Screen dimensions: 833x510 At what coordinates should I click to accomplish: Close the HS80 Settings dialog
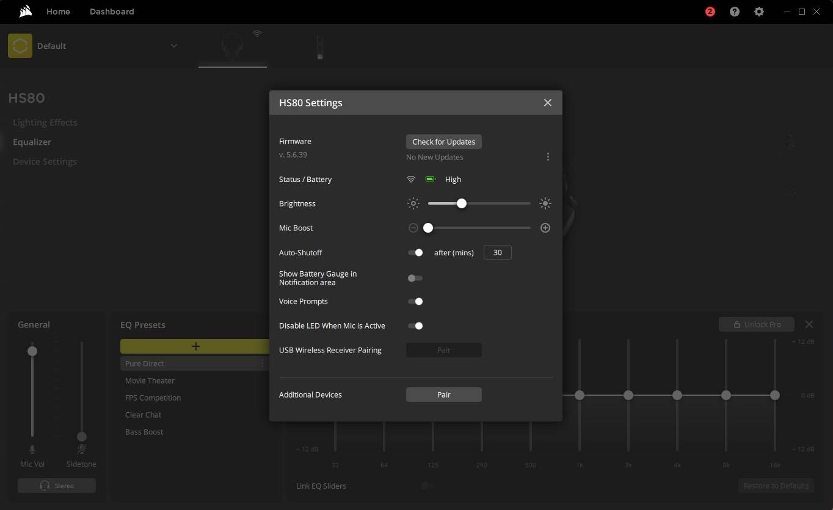pos(548,103)
